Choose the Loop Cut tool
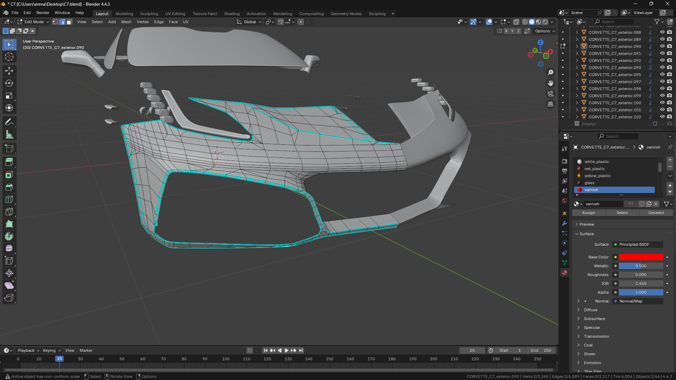This screenshot has height=380, width=676. (x=9, y=199)
